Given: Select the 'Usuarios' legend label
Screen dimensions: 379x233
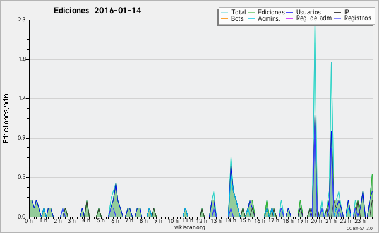Looking at the screenshot, I should [x=308, y=12].
